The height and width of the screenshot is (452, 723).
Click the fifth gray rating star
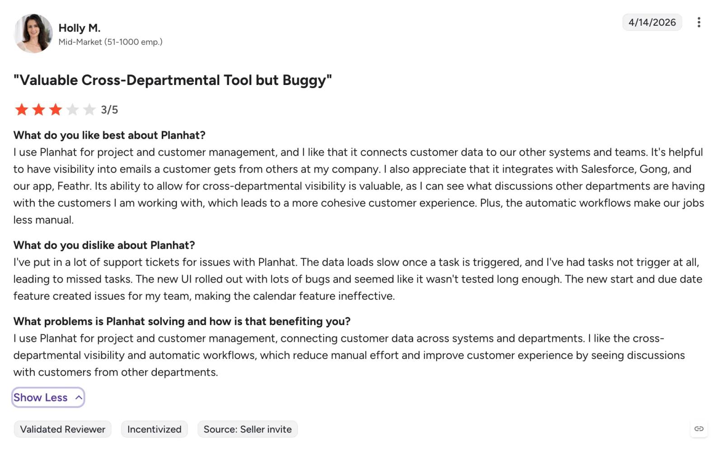click(x=89, y=109)
